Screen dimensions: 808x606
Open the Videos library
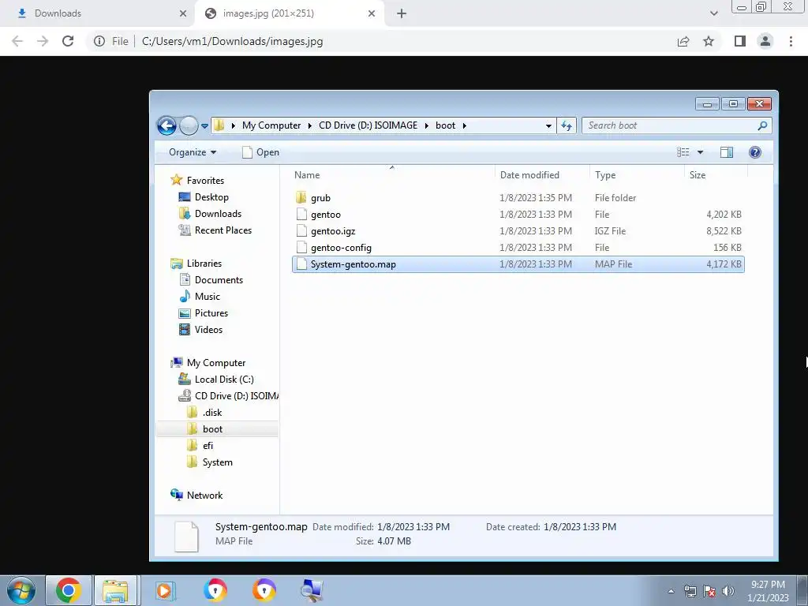tap(208, 329)
